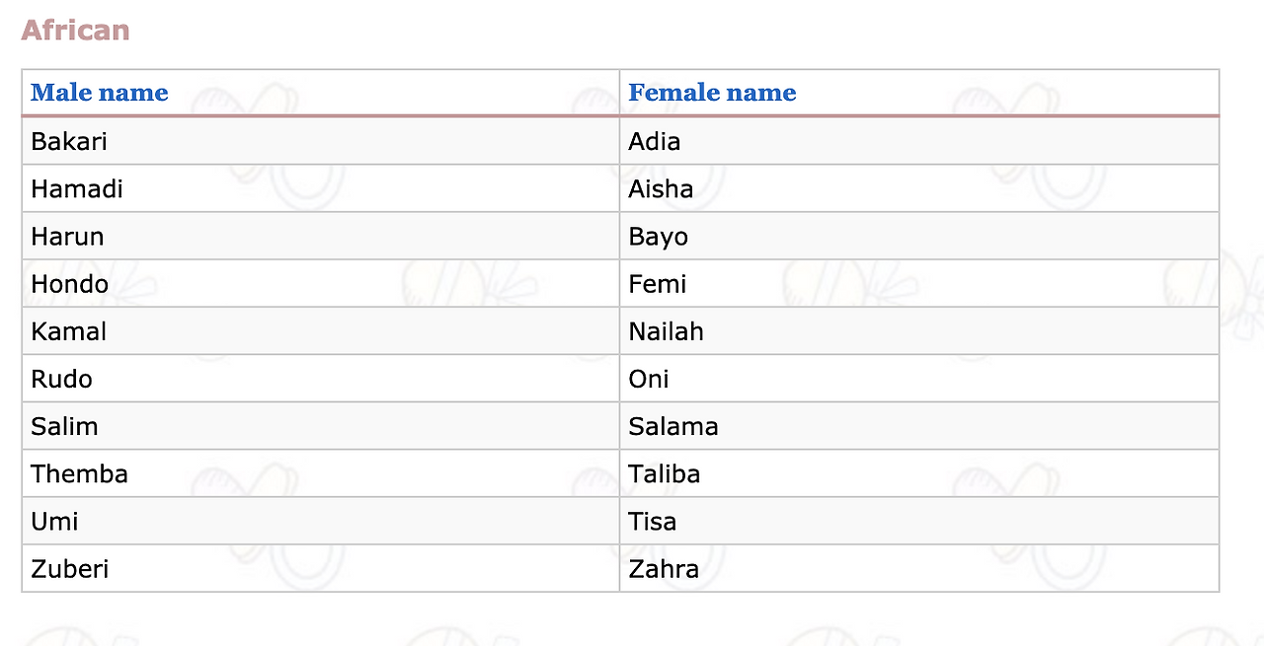Click on the name Salama
This screenshot has width=1264, height=646.
click(x=673, y=426)
